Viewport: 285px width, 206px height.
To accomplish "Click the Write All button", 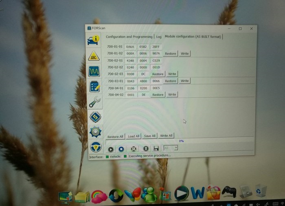I will 166,136.
